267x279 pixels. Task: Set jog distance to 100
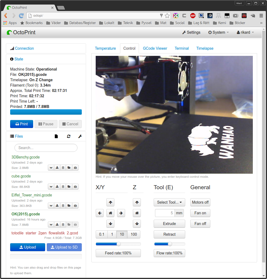click(x=134, y=234)
